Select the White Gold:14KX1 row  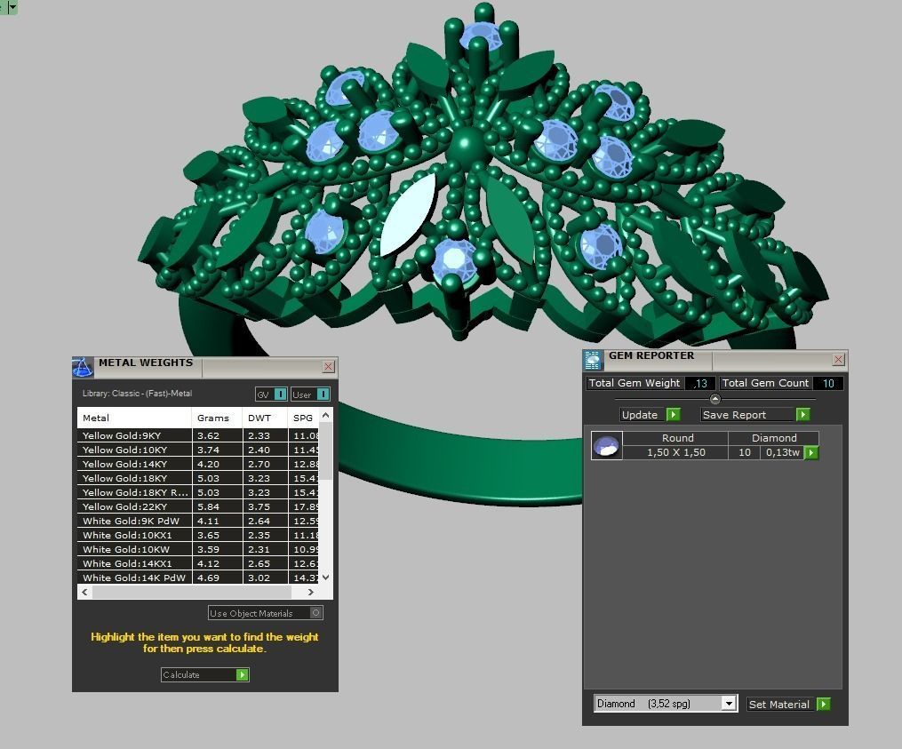point(198,564)
